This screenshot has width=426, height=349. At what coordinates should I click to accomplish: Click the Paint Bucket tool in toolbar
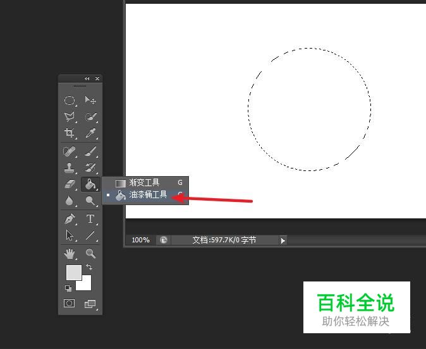click(x=90, y=184)
